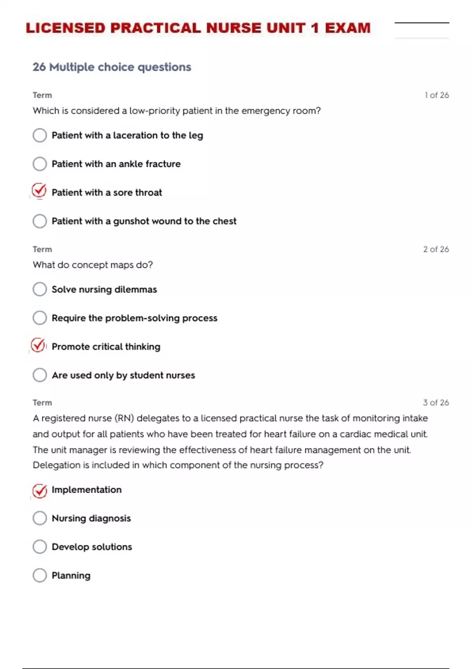Select "Patient with a gunshot wound" radio
The width and height of the screenshot is (472, 669).
(x=40, y=221)
